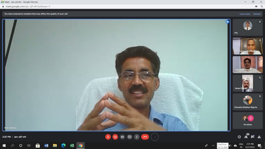This screenshot has height=149, width=265.
Task: Select Chandra Shekhar Rajoria's participant tile
Action: tap(248, 102)
